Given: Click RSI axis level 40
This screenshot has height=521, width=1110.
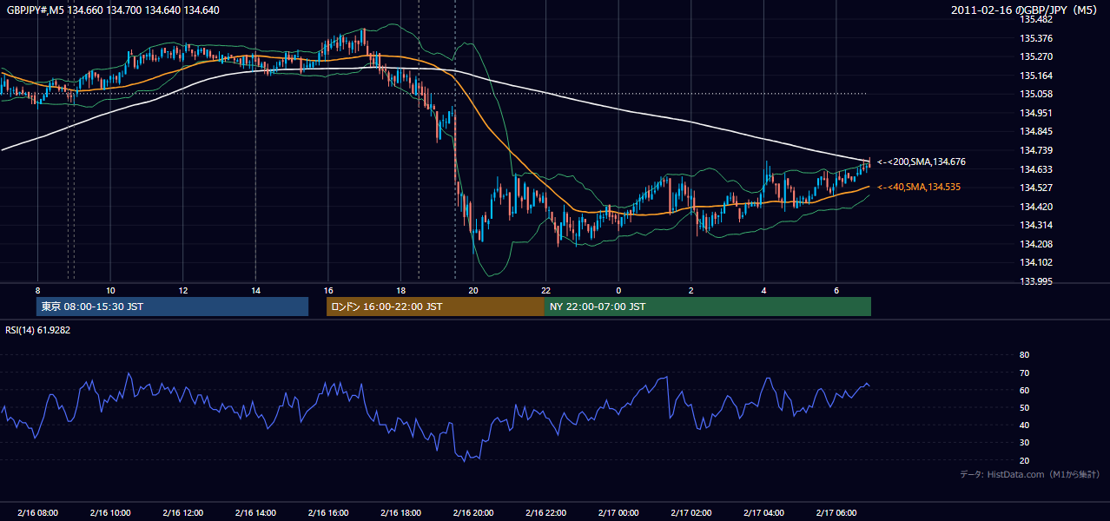Looking at the screenshot, I should pyautogui.click(x=1024, y=425).
